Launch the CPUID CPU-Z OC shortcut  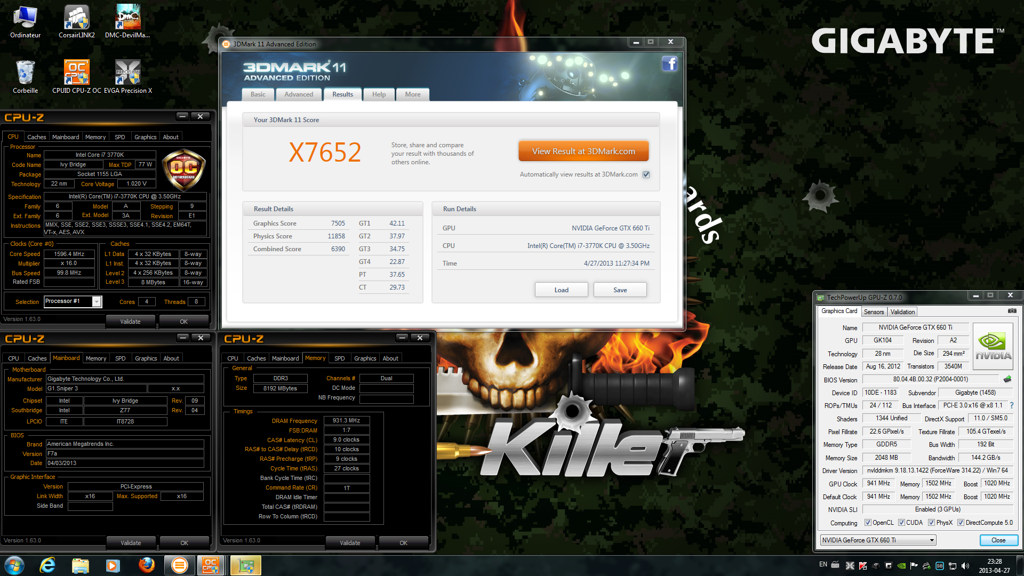(76, 77)
